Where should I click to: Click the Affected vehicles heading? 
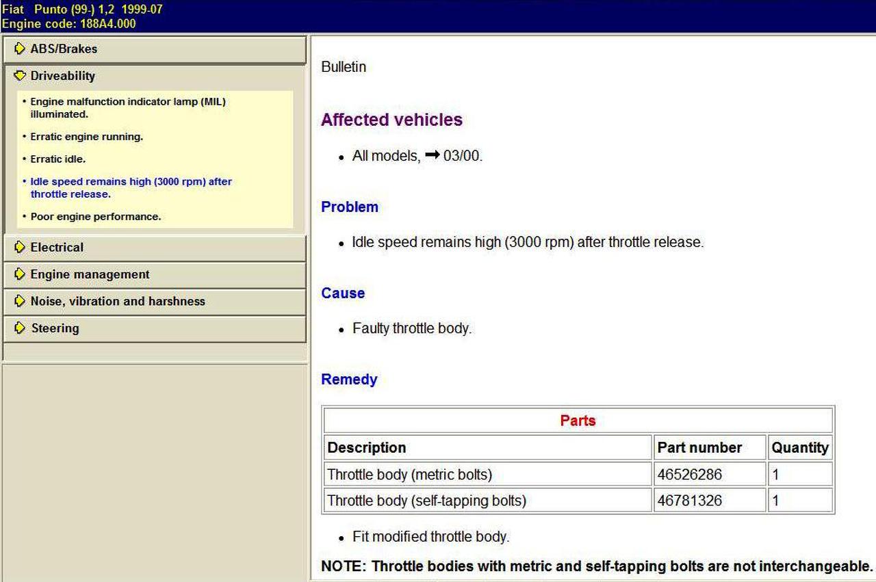coord(391,120)
